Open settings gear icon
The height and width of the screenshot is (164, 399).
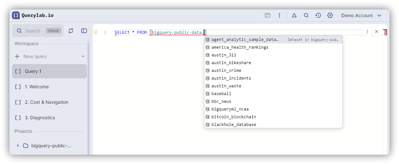pos(330,15)
